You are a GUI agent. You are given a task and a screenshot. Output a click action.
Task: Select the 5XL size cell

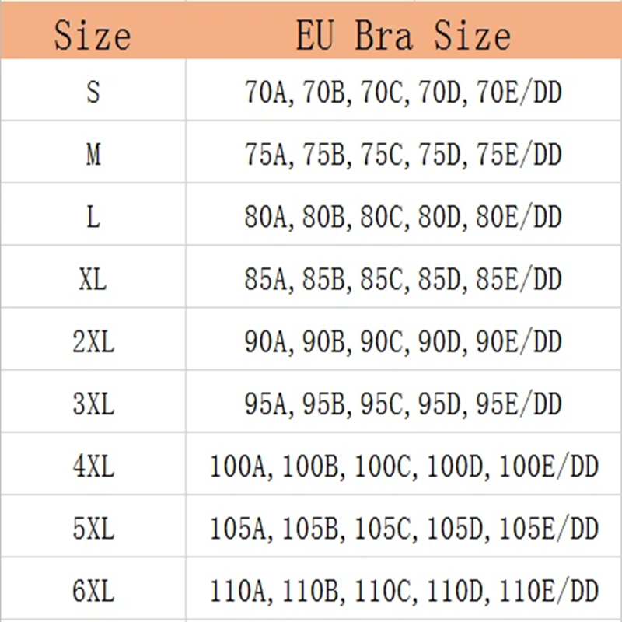tap(93, 529)
